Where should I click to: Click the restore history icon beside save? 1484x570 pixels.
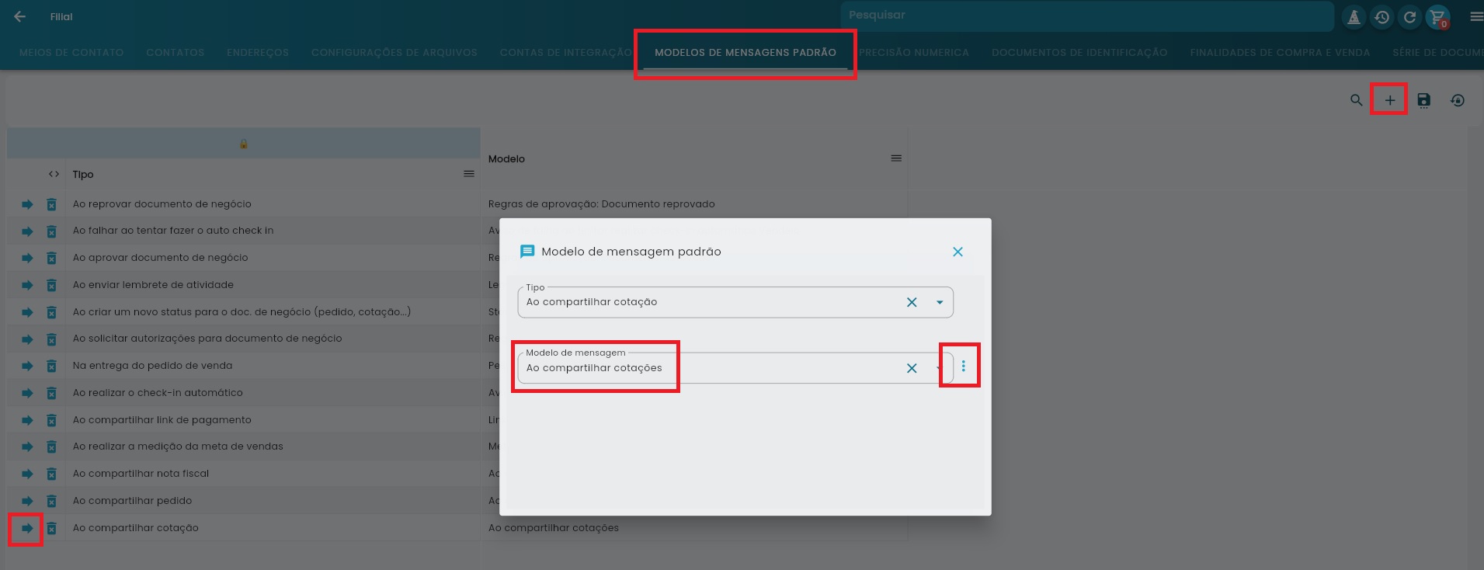(x=1458, y=100)
